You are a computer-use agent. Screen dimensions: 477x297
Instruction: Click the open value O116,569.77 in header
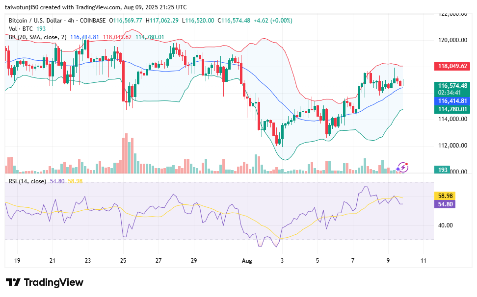point(125,21)
